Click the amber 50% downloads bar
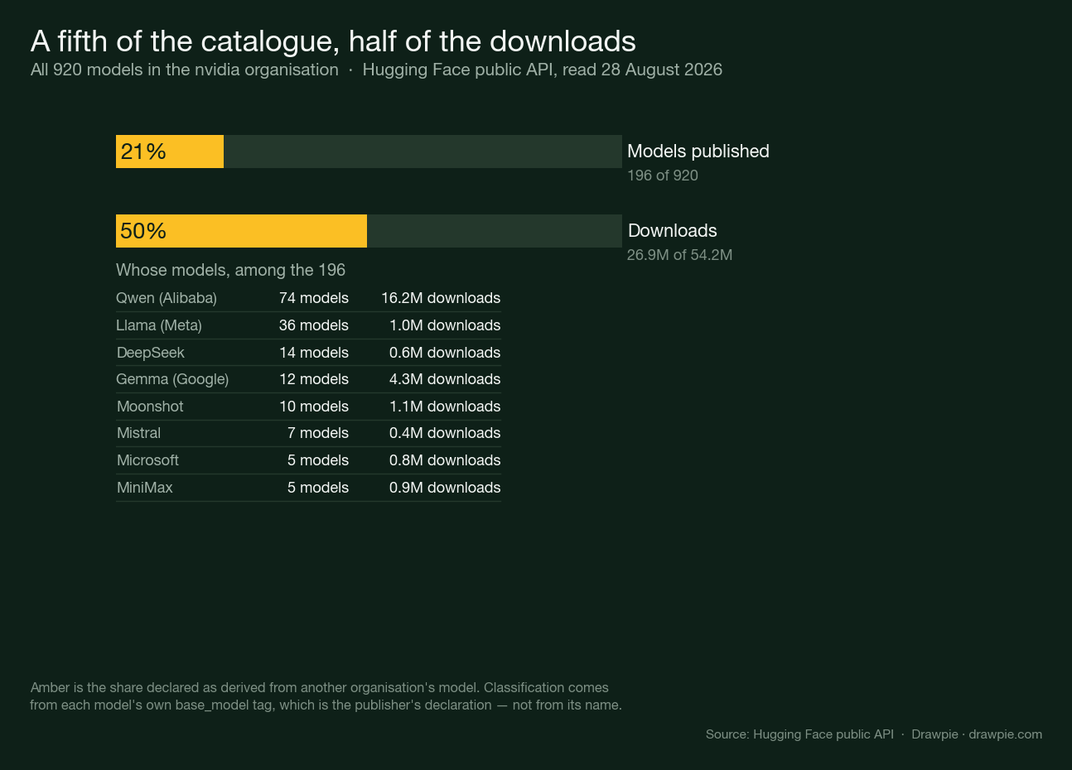Screen dimensions: 1072x770 241,231
